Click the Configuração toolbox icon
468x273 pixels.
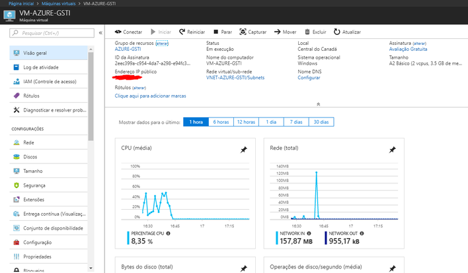coord(17,243)
